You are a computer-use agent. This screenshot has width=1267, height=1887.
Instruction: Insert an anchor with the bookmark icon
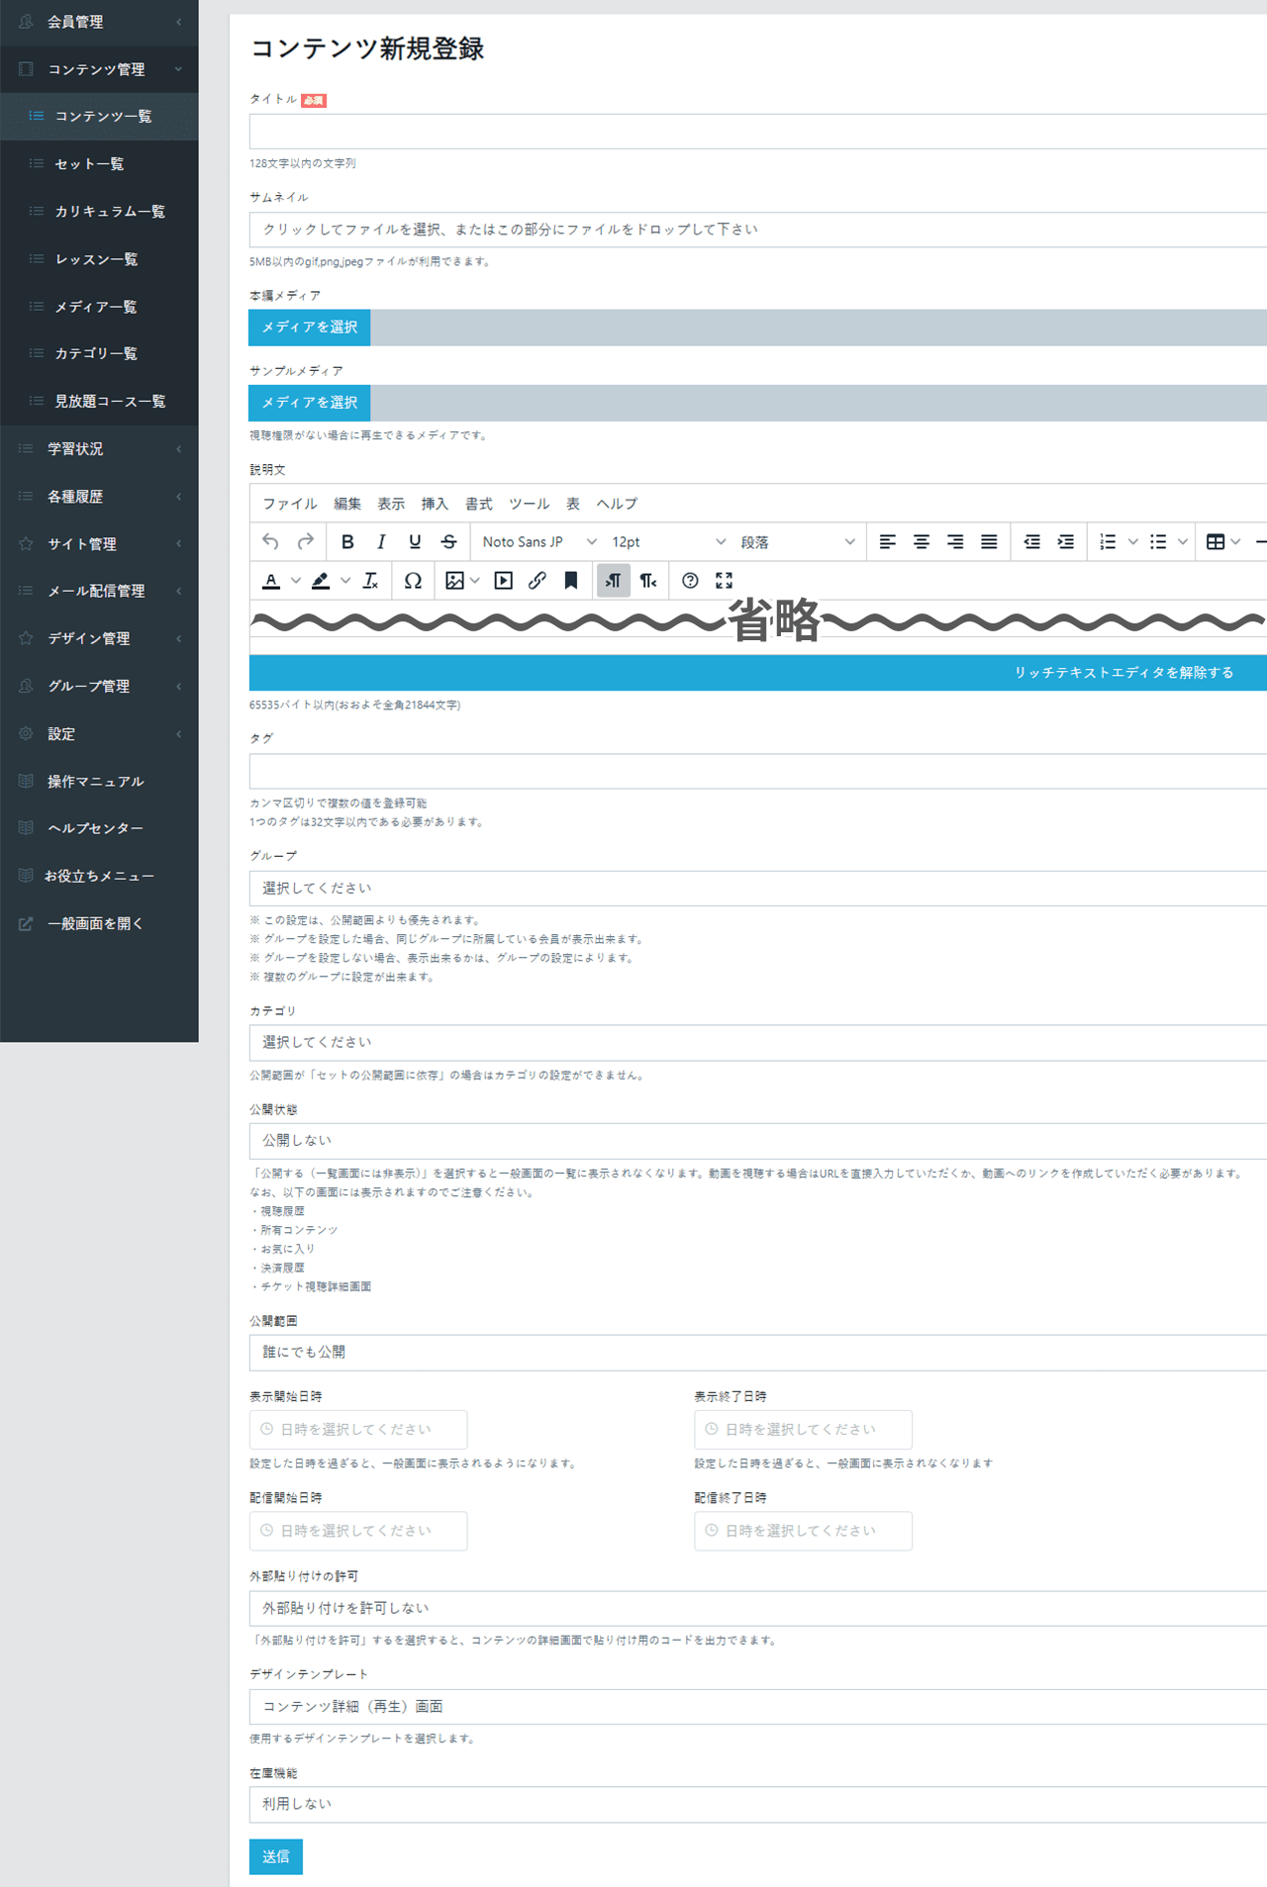pos(571,581)
